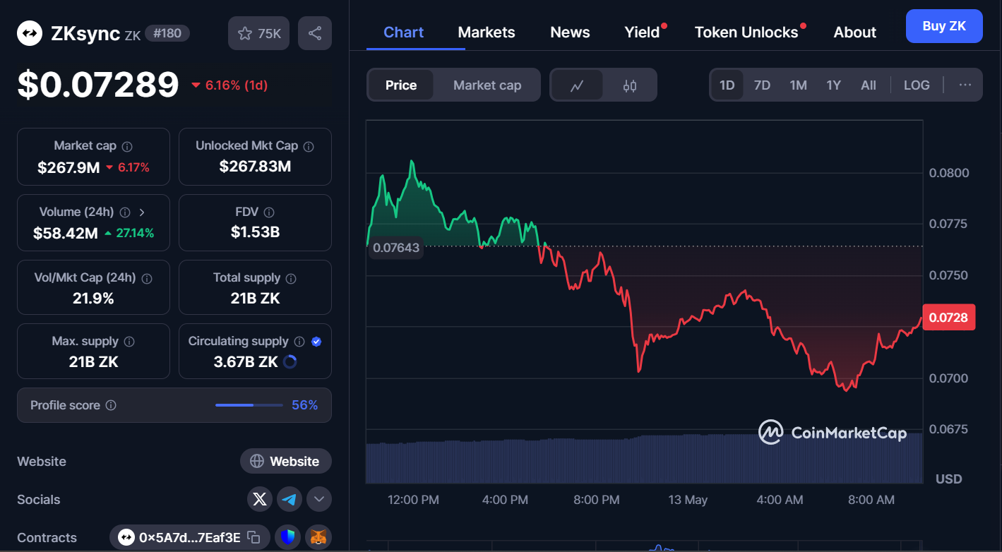
Task: Show Market cap info tooltip icon
Action: click(x=127, y=146)
